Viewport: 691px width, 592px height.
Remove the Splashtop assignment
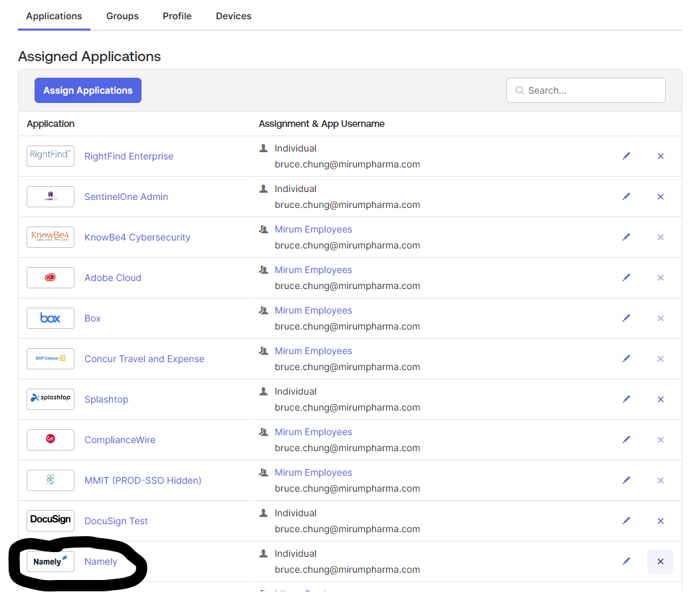point(660,399)
